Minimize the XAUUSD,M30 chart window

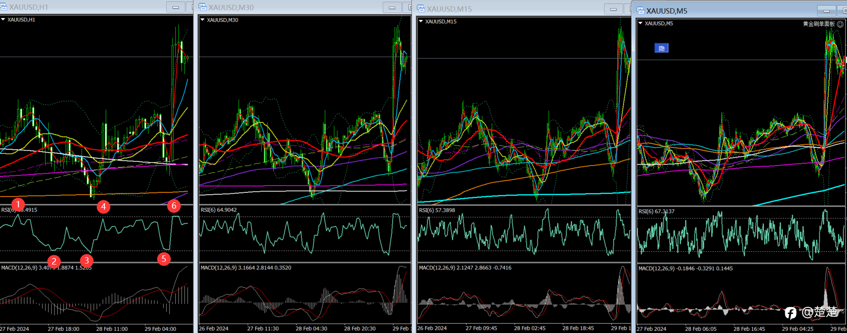[x=392, y=8]
